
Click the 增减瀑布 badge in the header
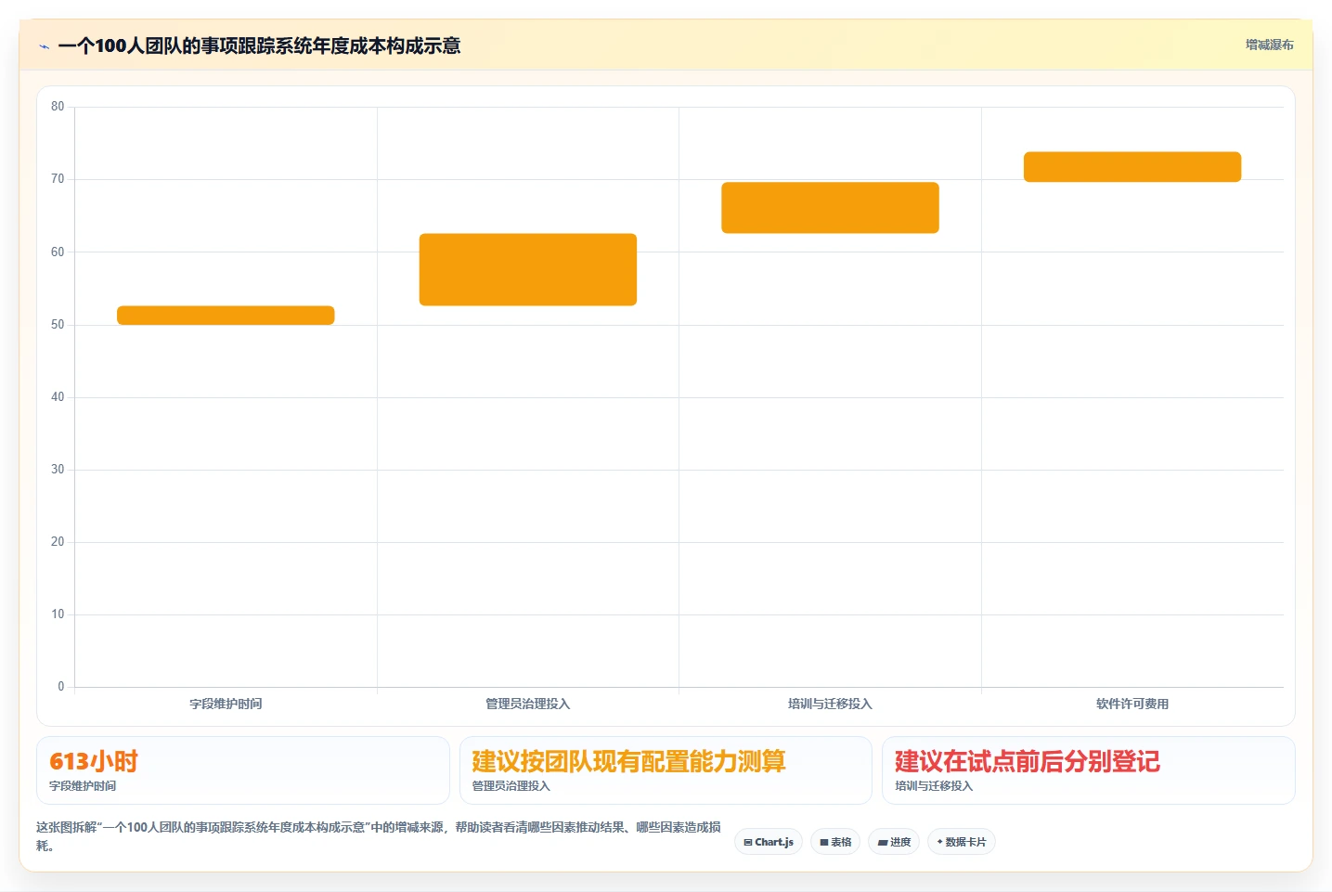(x=1269, y=45)
